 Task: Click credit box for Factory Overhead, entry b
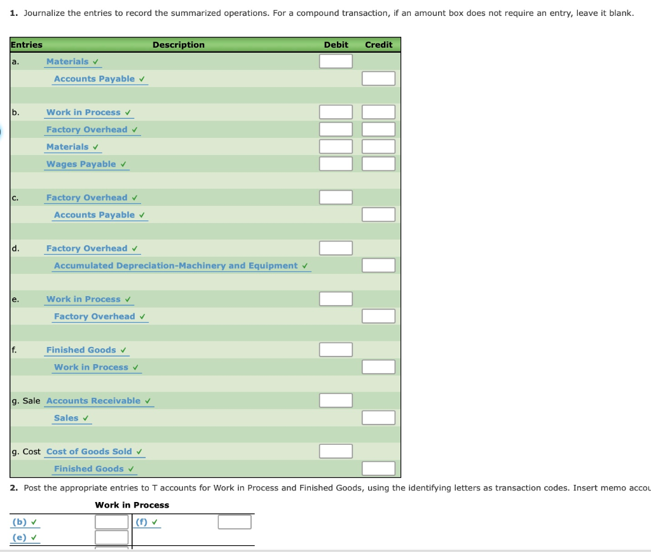(378, 130)
